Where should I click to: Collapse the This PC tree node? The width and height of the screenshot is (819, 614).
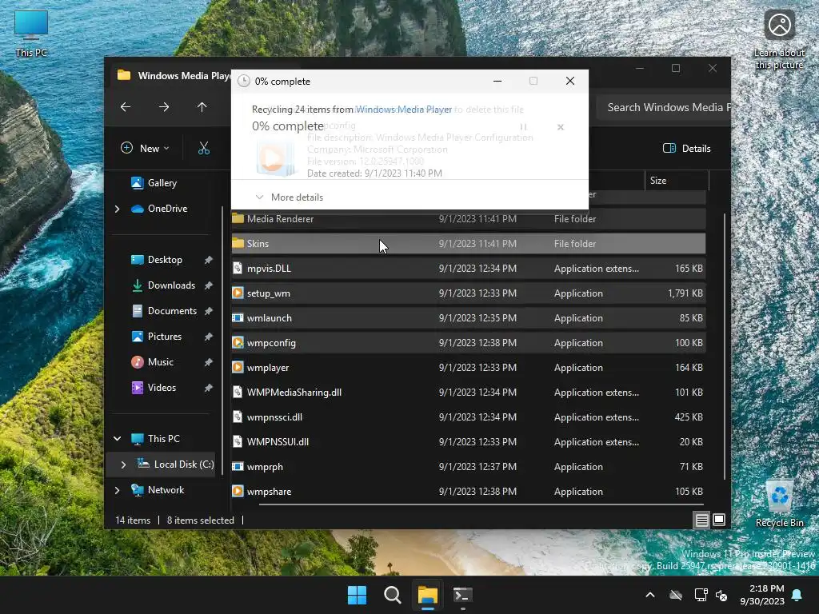tap(117, 439)
